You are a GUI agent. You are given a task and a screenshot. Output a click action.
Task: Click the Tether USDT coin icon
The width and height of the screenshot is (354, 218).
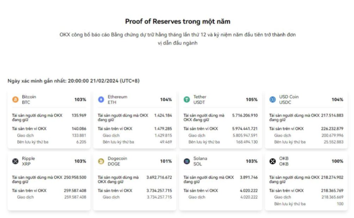[187, 99]
